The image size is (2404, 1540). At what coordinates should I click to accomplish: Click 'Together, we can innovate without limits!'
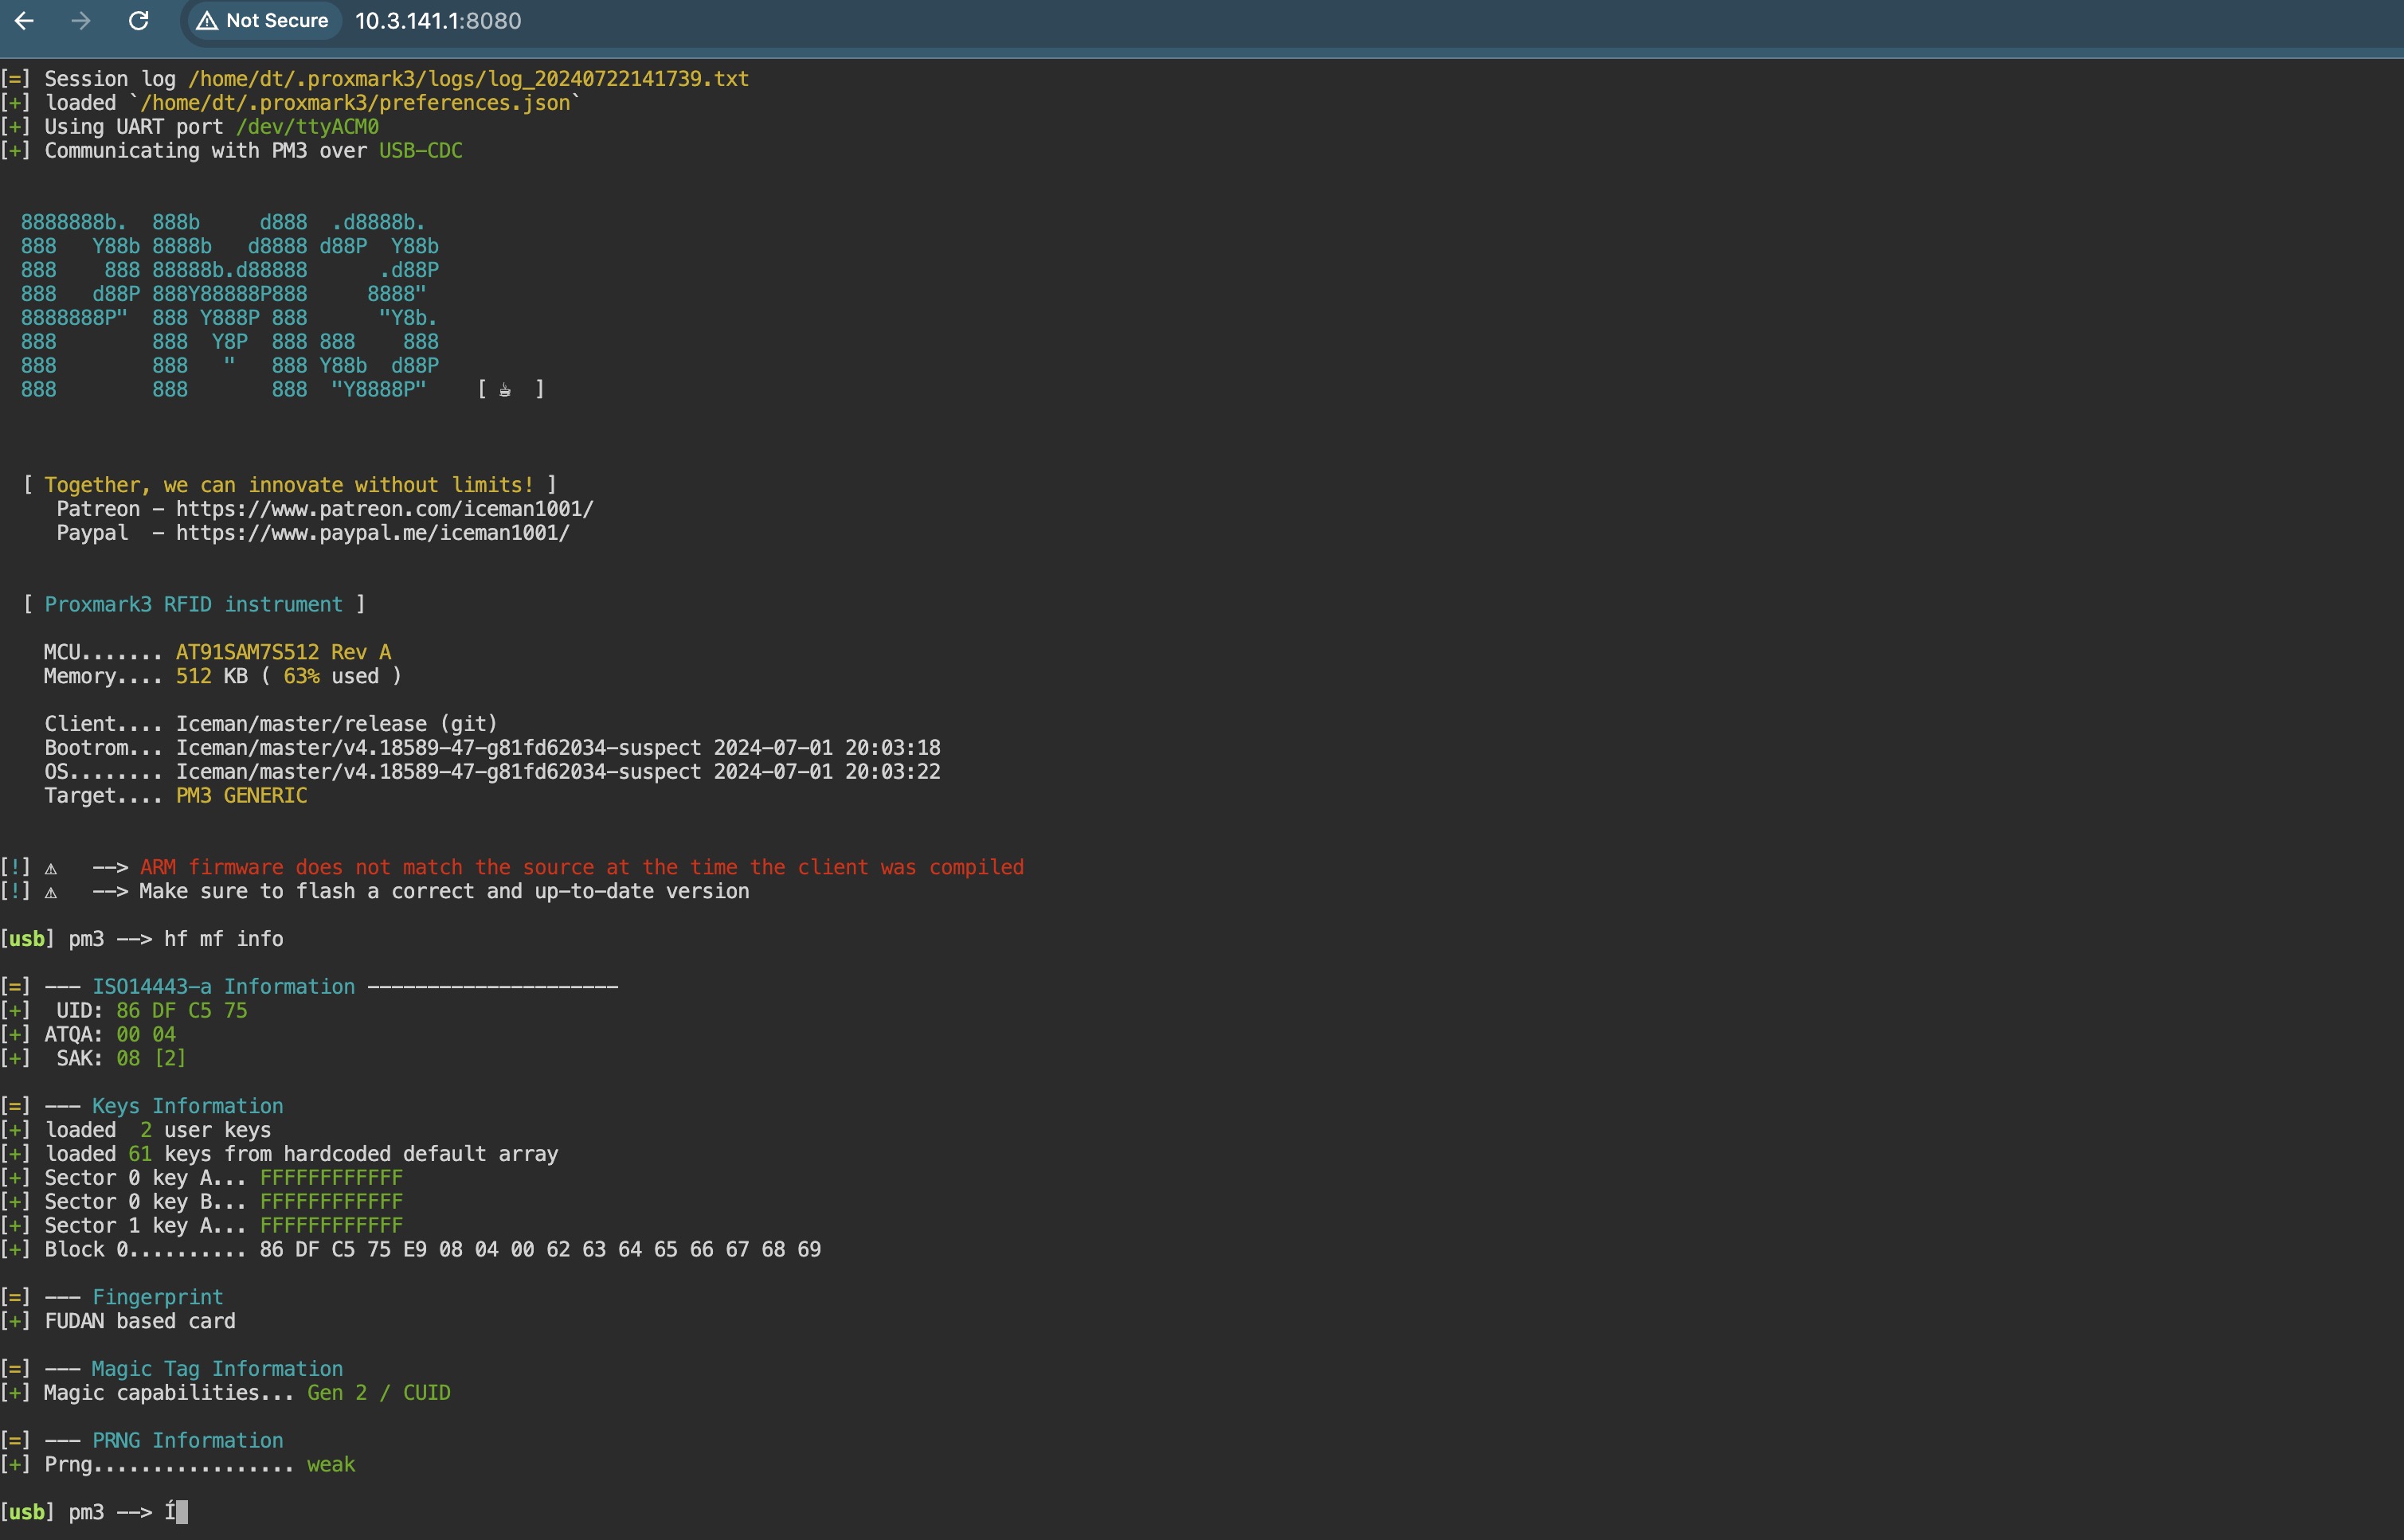point(289,485)
